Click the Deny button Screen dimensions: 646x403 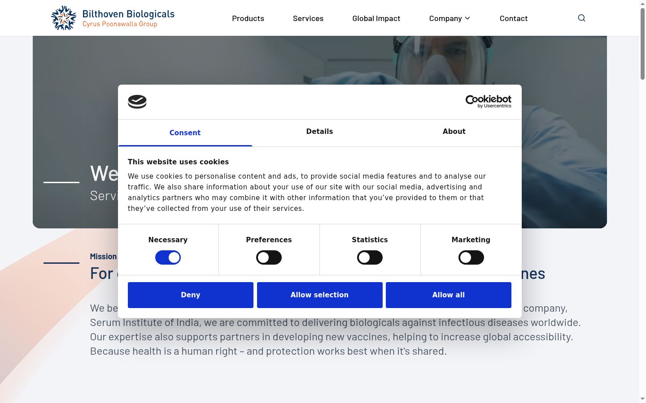click(191, 295)
